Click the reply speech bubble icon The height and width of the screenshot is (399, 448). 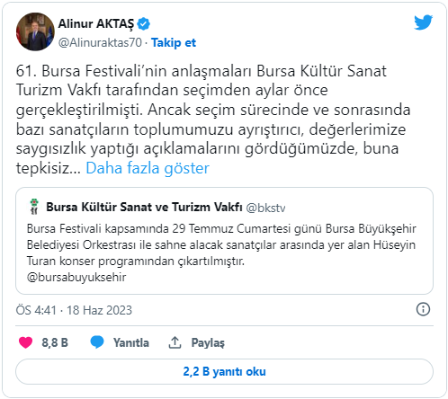97,342
